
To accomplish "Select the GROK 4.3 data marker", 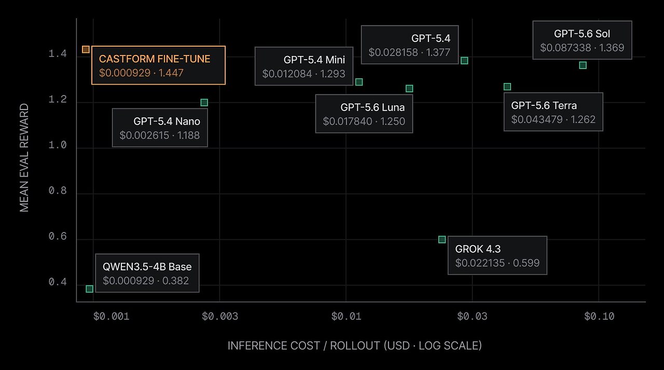I will (x=442, y=240).
